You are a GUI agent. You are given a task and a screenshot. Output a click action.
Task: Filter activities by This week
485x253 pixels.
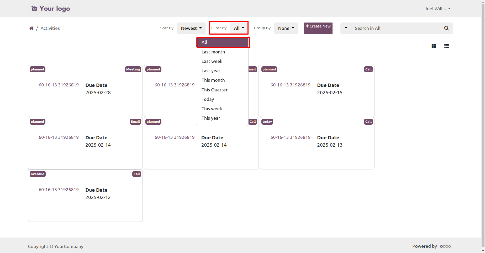(222, 109)
